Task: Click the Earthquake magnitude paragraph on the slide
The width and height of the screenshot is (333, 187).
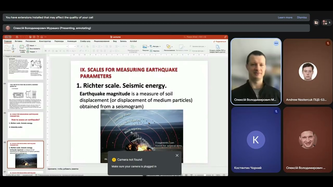Action: tap(136, 100)
